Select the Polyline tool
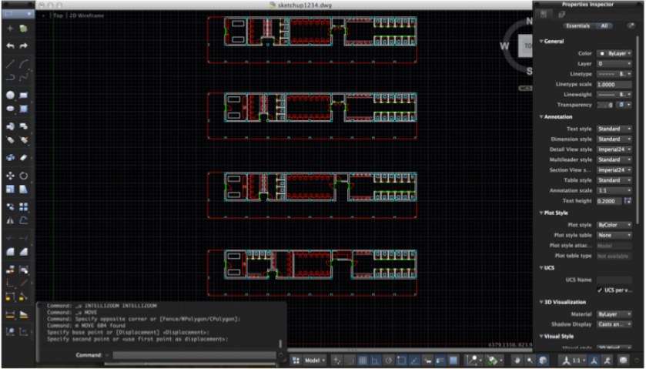The width and height of the screenshot is (646, 369). (x=10, y=77)
